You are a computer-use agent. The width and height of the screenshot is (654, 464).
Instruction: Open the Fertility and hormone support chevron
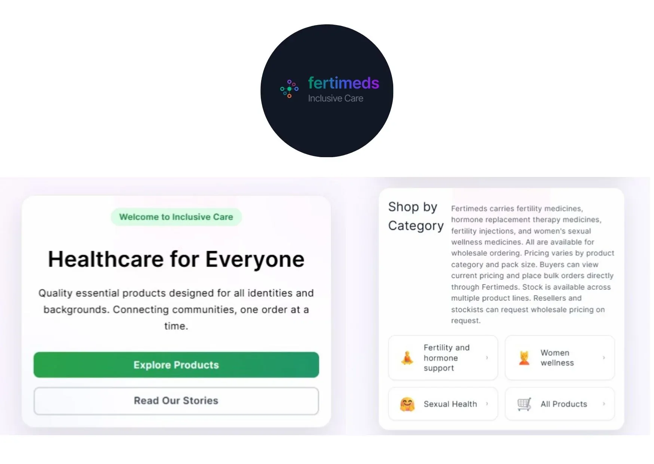[x=487, y=358]
